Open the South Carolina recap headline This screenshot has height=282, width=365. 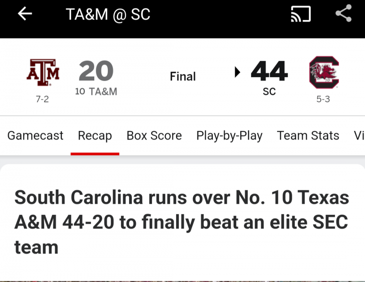182,222
